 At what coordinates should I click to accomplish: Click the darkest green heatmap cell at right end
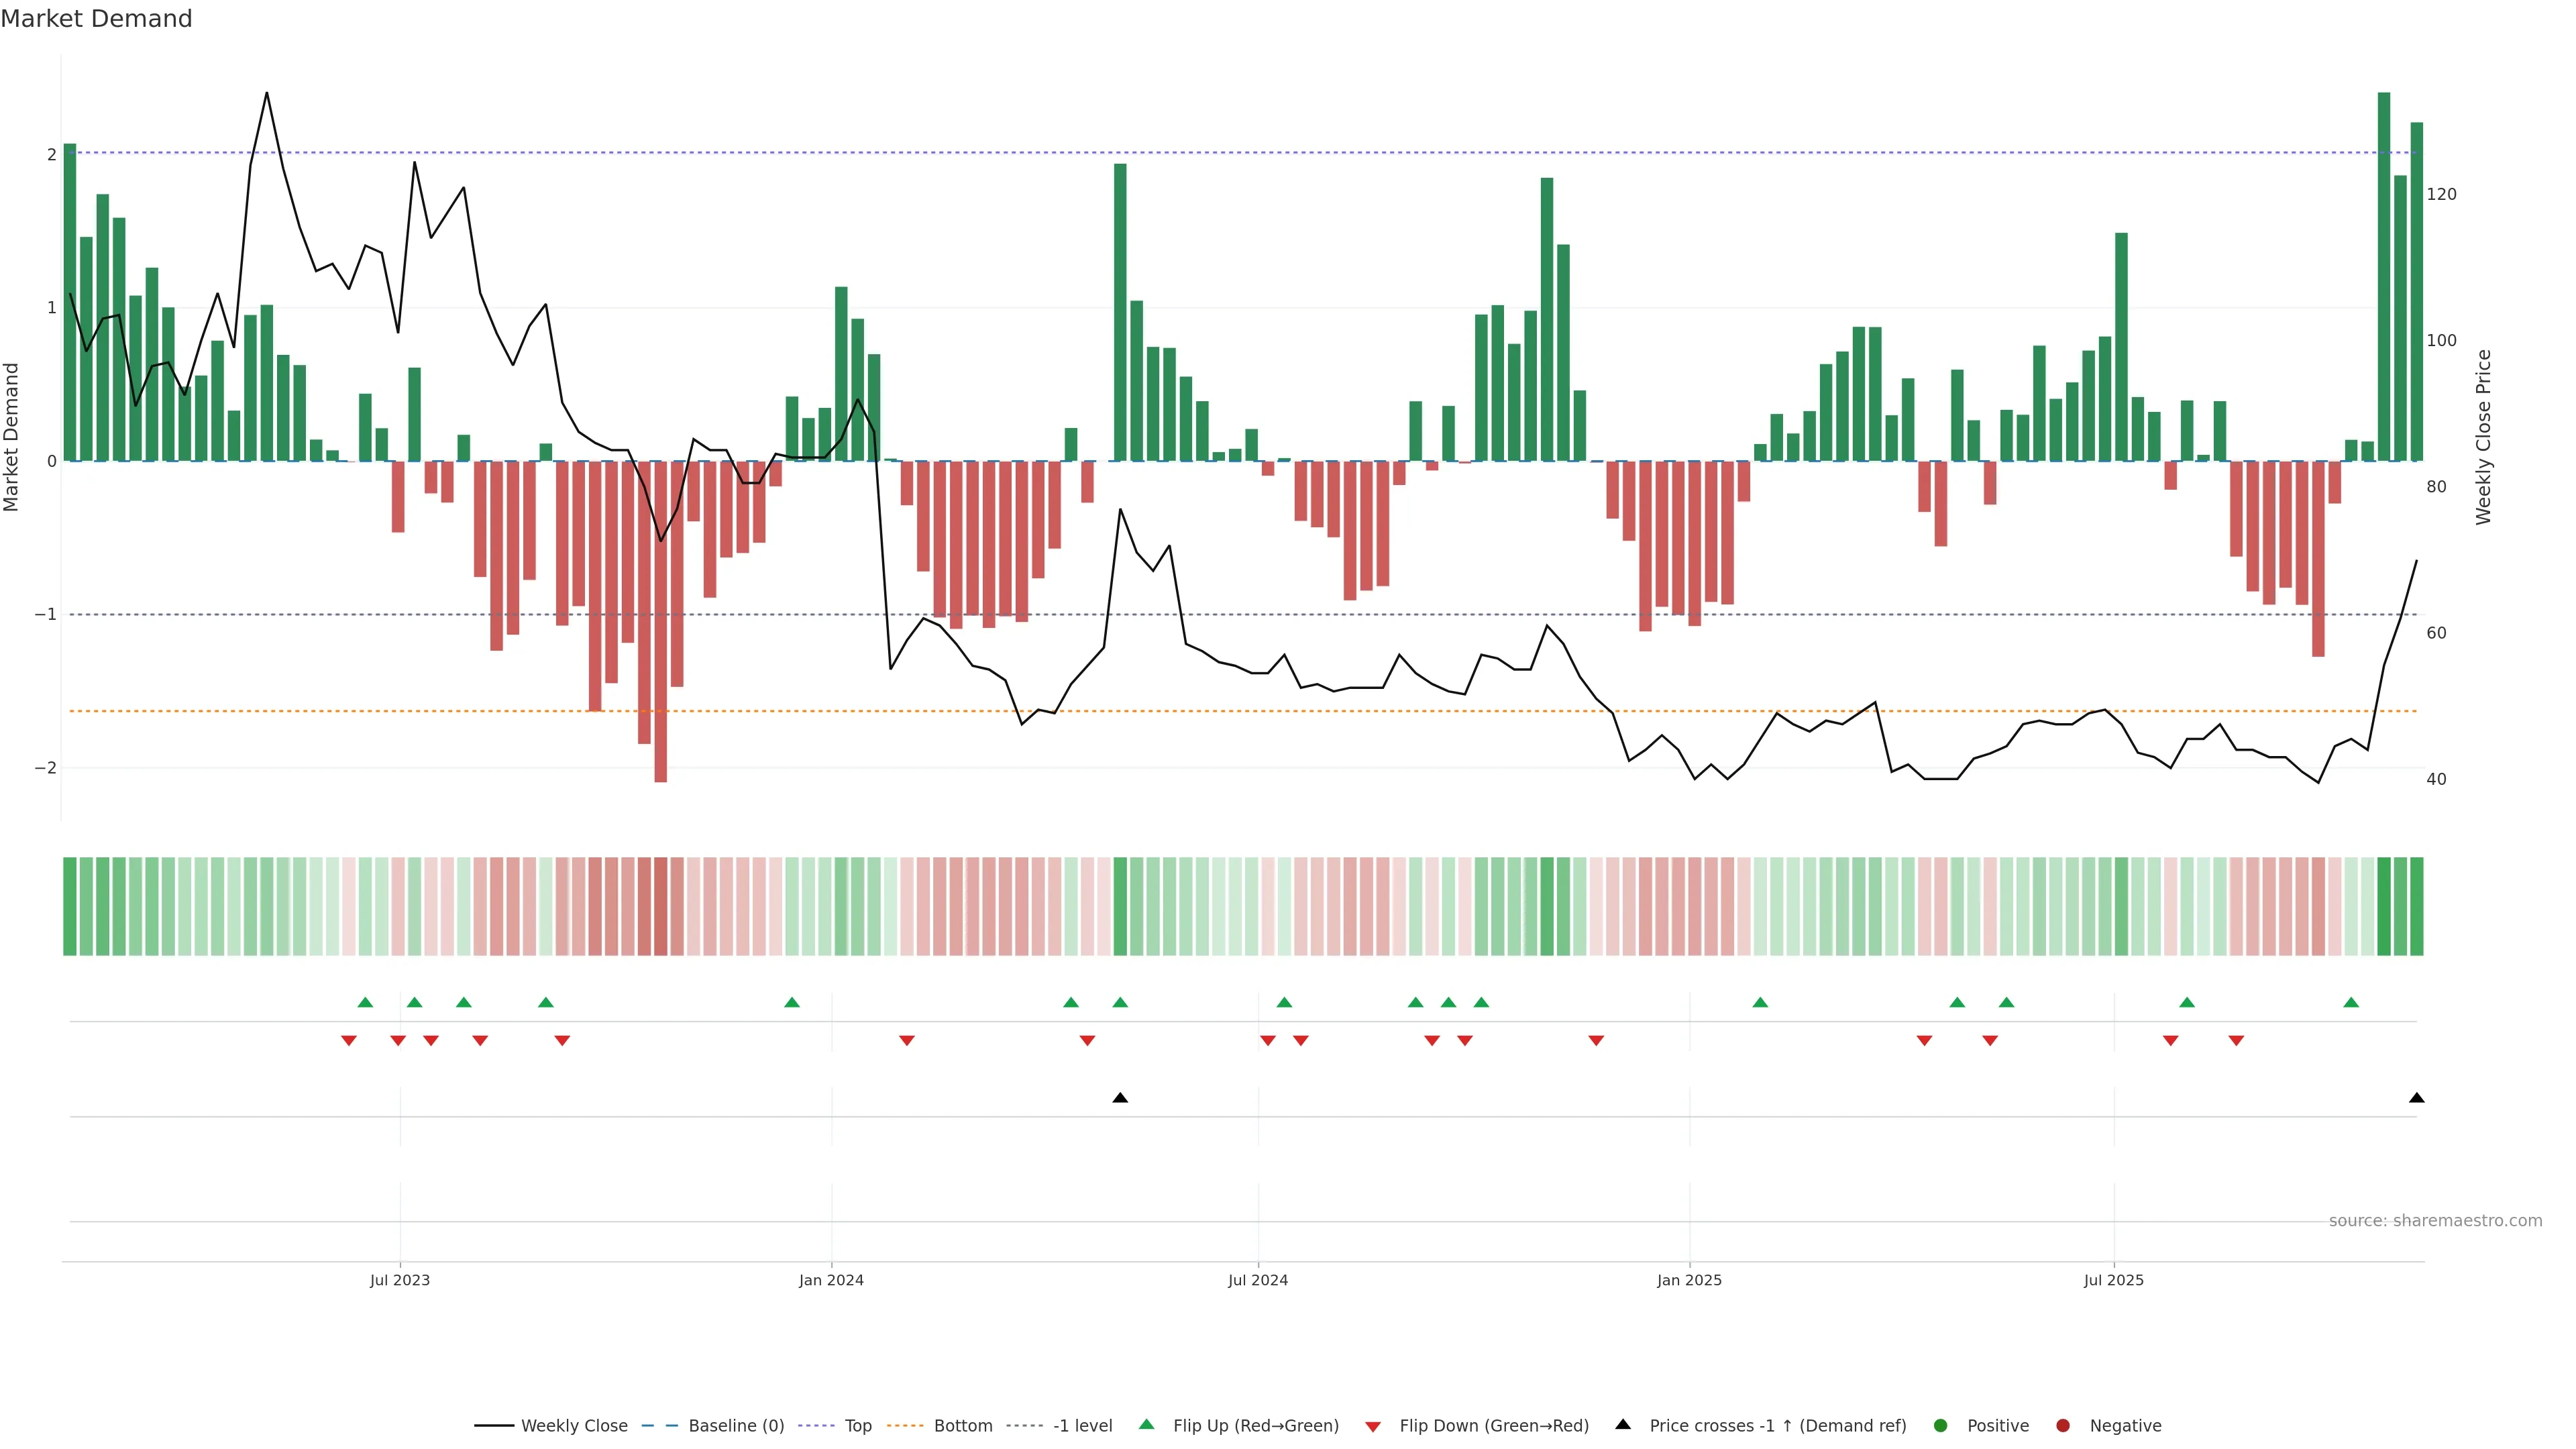pyautogui.click(x=2384, y=906)
